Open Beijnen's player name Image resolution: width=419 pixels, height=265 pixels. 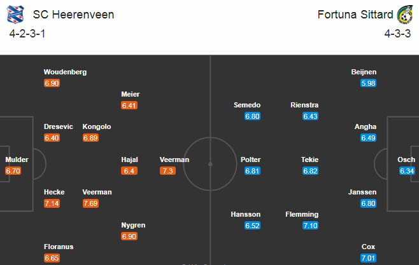click(x=364, y=72)
